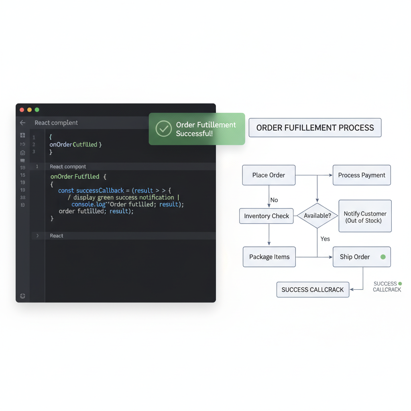Viewport: 411px width, 411px height.
Task: Click the Yes branch label
Action: coord(325,239)
